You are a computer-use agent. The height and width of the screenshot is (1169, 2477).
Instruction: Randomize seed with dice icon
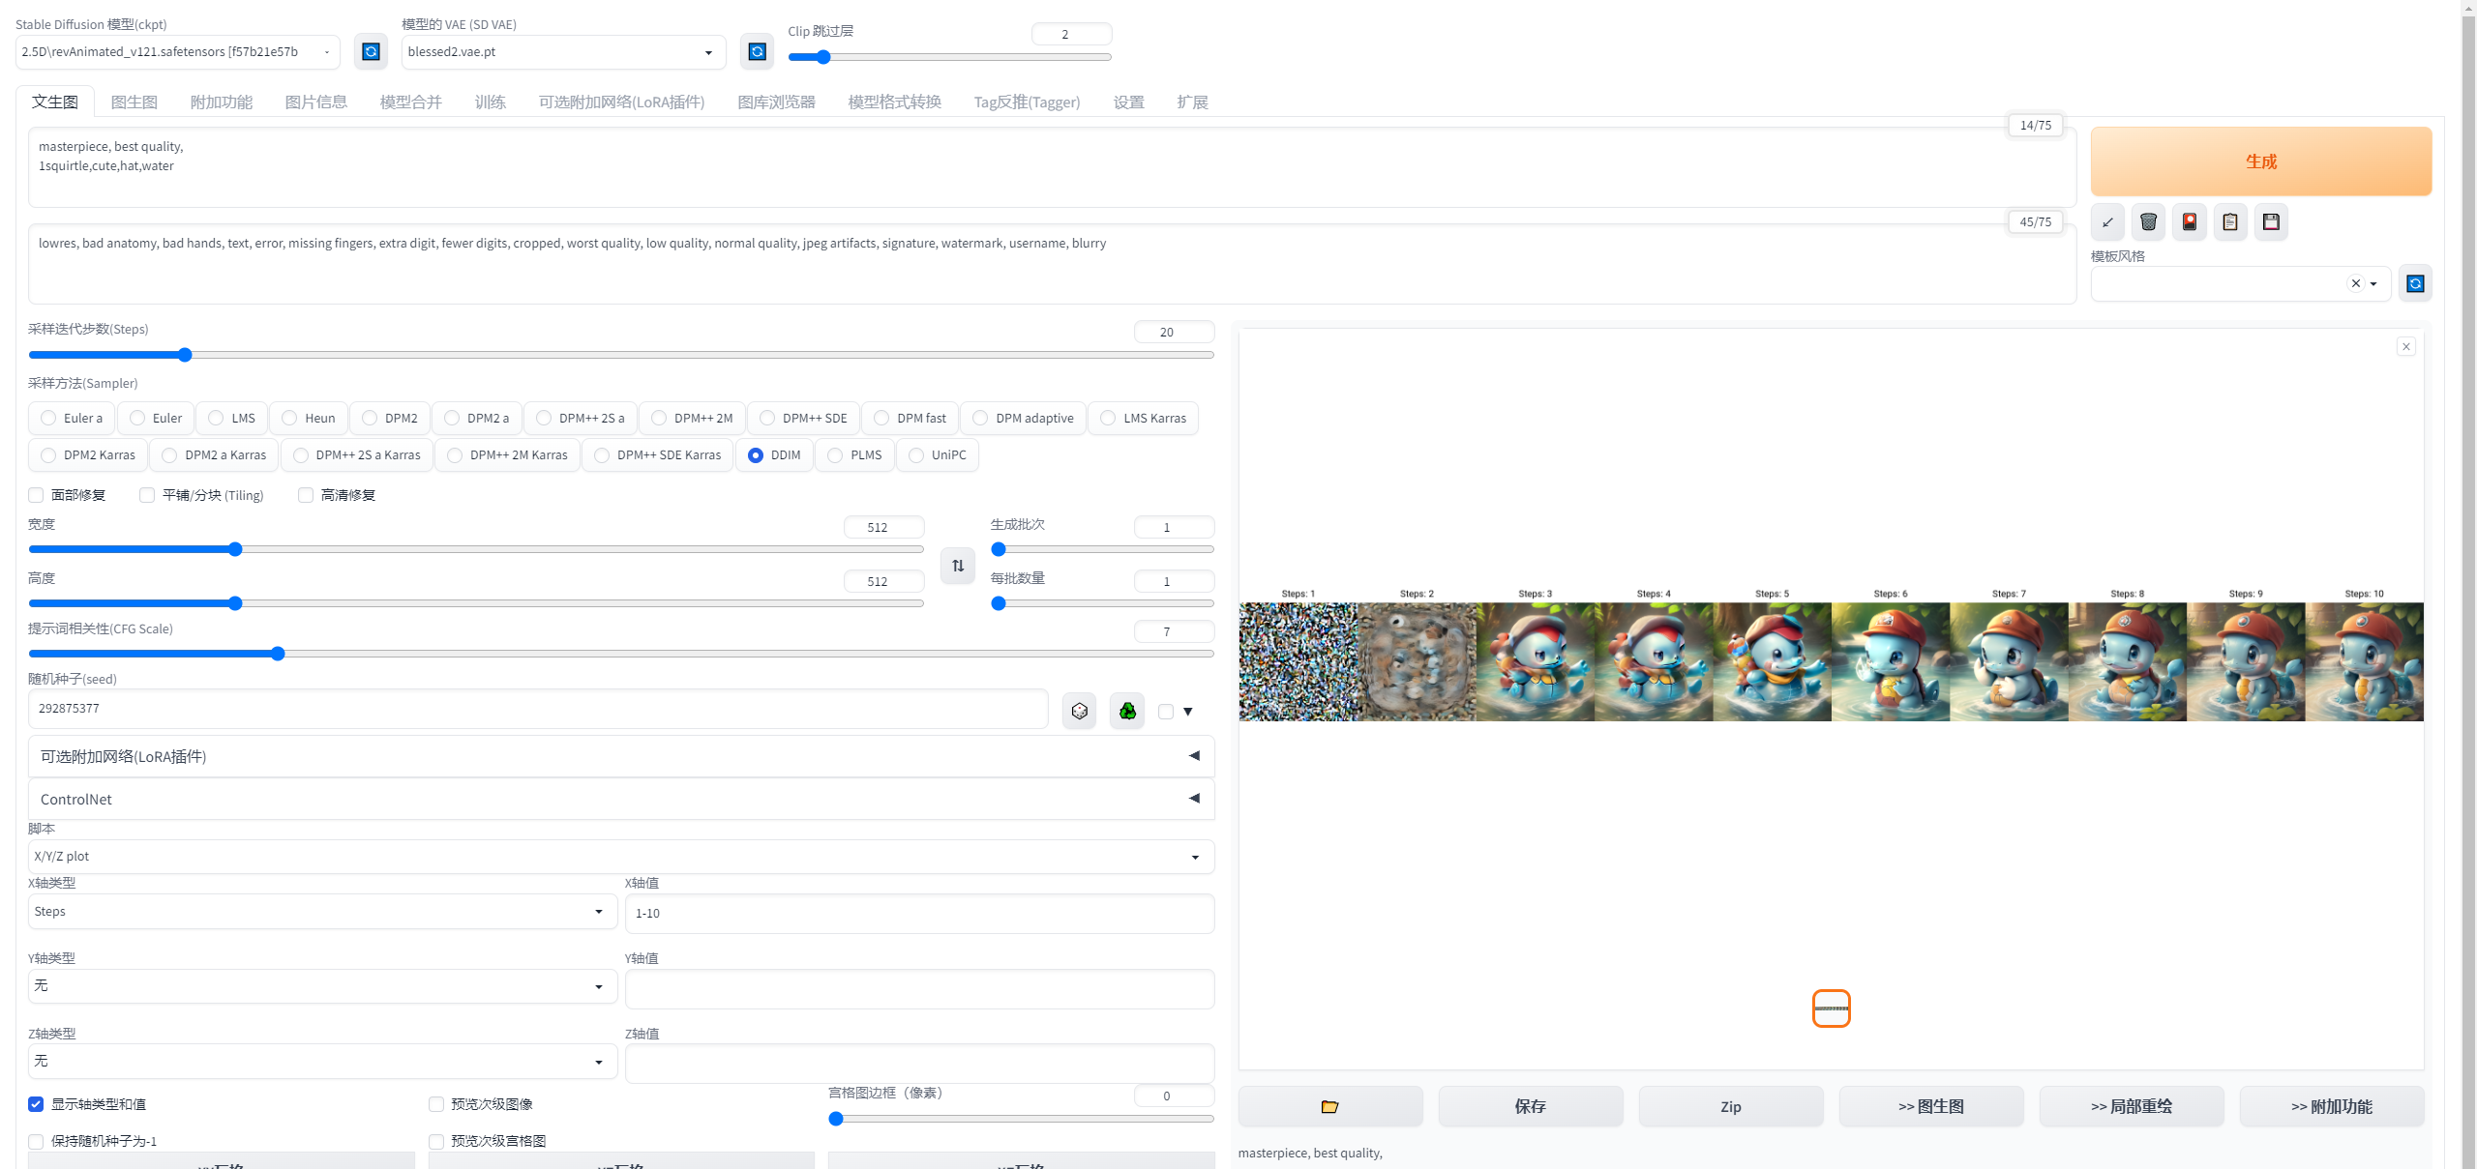pos(1080,712)
